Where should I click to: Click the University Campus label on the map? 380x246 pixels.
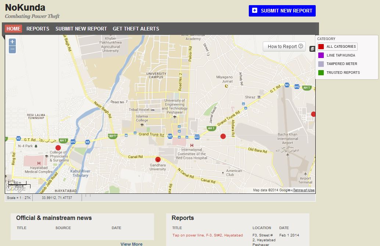pyautogui.click(x=156, y=75)
